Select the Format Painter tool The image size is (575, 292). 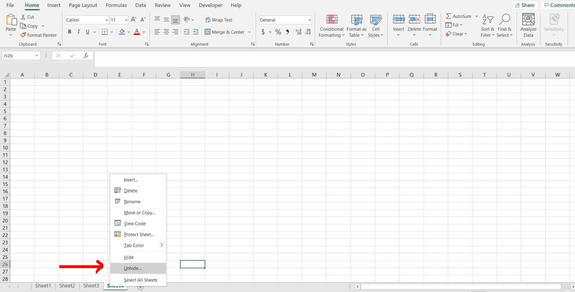tap(39, 35)
